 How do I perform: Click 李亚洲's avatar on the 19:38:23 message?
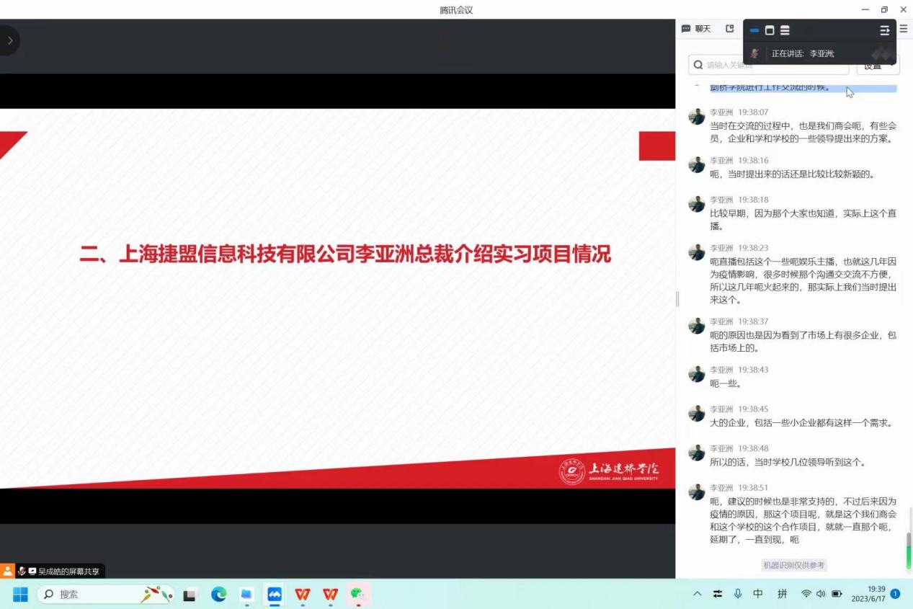point(697,252)
